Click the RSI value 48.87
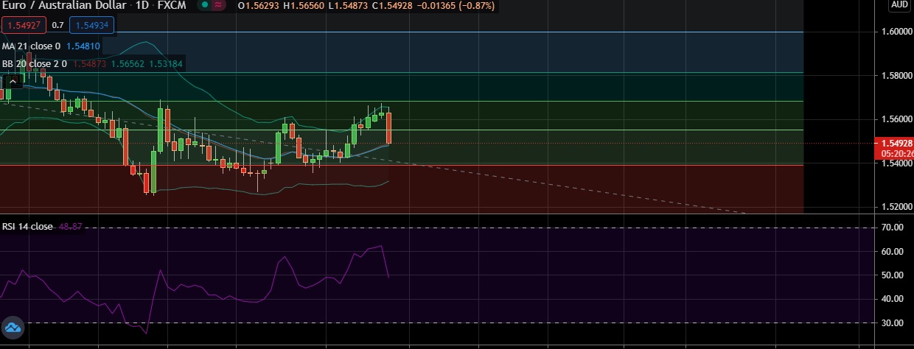This screenshot has height=349, width=914. 70,227
